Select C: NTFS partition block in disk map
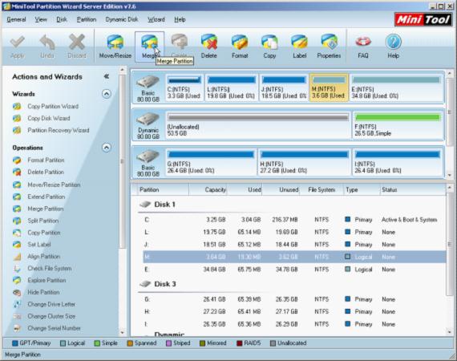The width and height of the screenshot is (457, 361). (184, 87)
